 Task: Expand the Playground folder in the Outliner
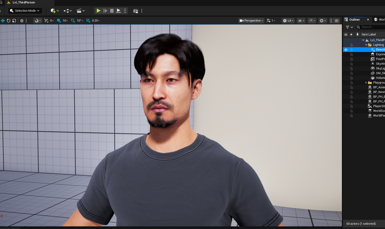point(366,82)
